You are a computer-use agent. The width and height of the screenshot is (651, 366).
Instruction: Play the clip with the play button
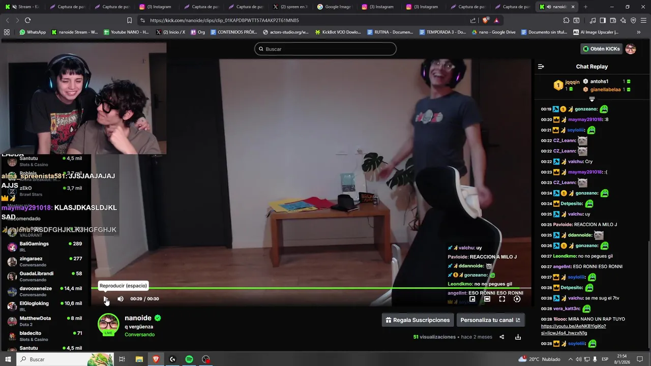click(105, 299)
